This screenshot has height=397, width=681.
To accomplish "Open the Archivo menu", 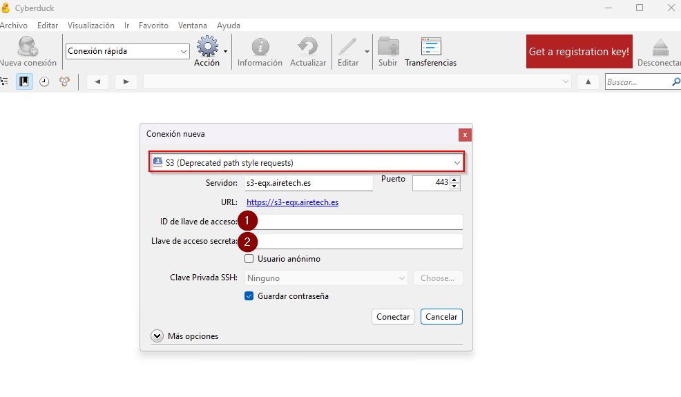I will tap(13, 26).
